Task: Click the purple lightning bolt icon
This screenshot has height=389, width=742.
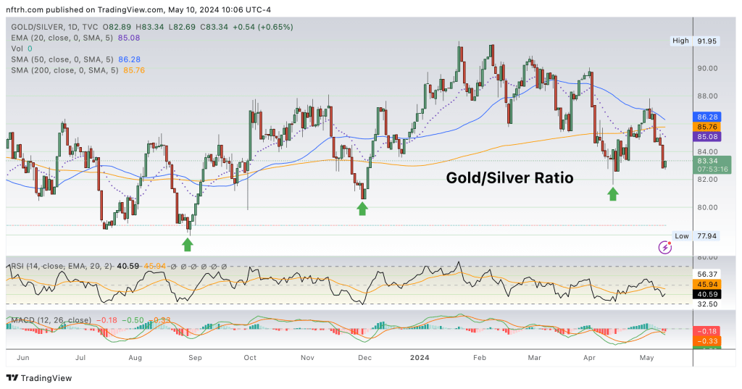Action: coord(664,248)
